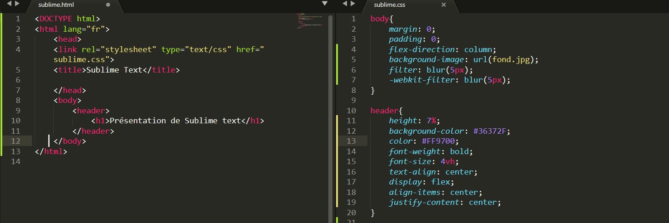Click the DOCTYPE html declaration
This screenshot has height=223, width=669.
pos(67,19)
